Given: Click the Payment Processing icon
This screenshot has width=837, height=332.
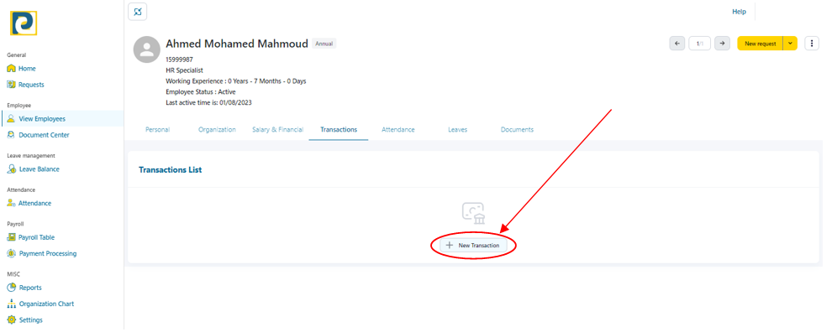Looking at the screenshot, I should 11,254.
